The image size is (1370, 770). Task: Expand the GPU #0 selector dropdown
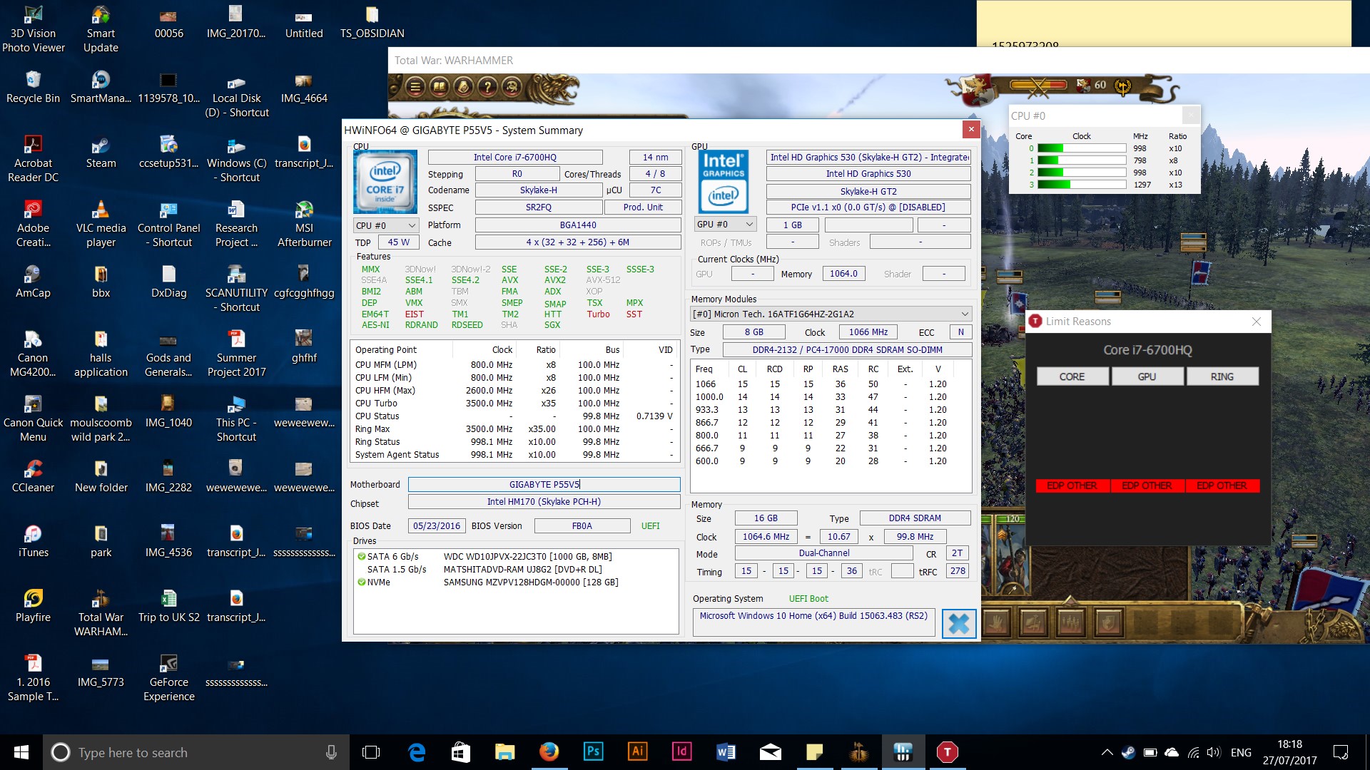pos(725,225)
